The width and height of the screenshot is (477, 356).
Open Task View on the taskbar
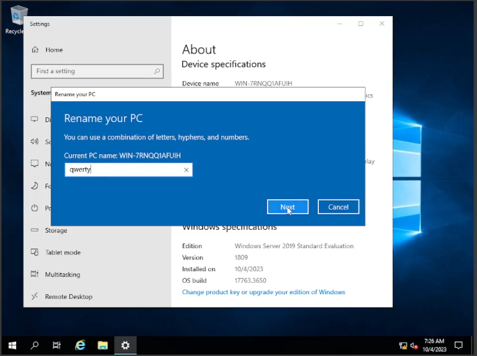tap(57, 345)
